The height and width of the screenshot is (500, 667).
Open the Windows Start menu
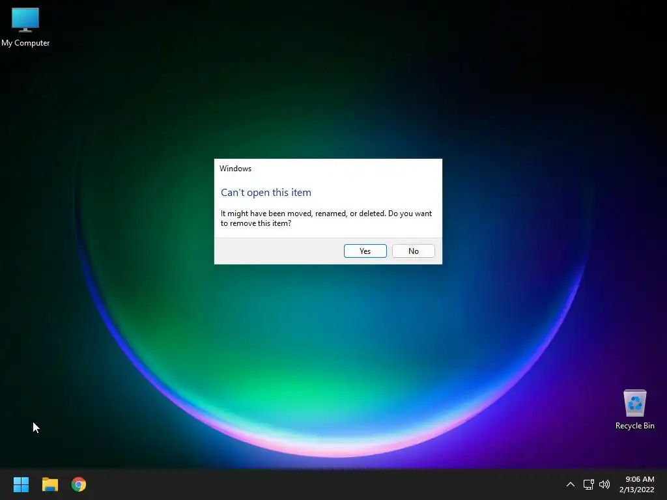[x=21, y=484]
